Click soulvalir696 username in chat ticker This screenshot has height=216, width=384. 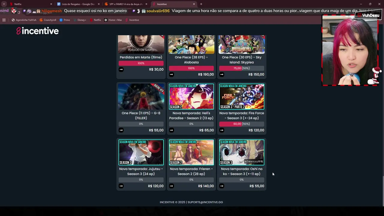coord(158,11)
